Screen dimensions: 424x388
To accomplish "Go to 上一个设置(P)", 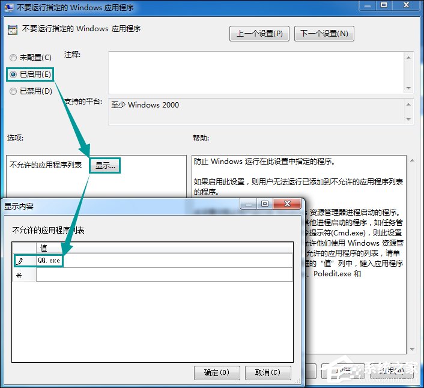I will 259,33.
